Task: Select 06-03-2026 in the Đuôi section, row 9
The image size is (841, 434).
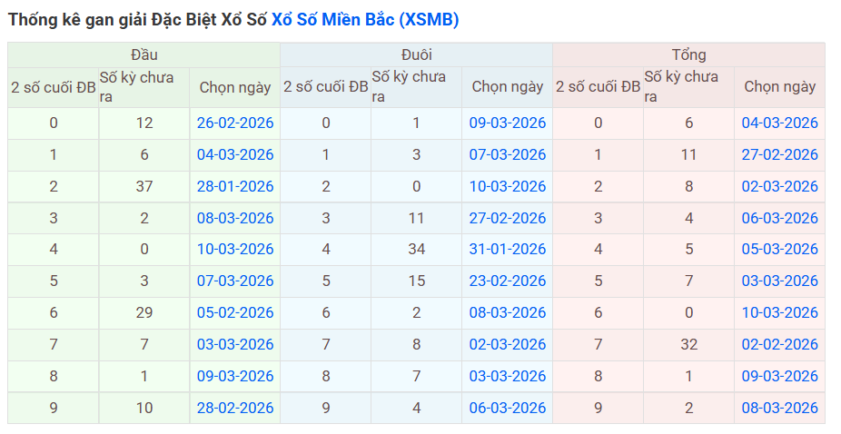Action: click(508, 408)
